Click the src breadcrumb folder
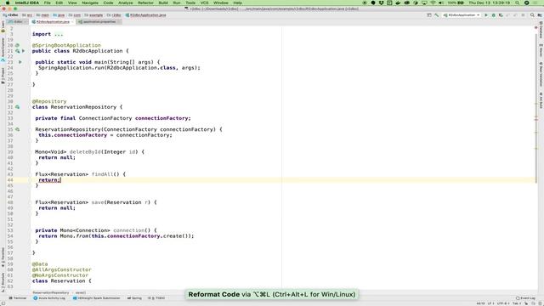This screenshot has height=306, width=544. click(27, 15)
